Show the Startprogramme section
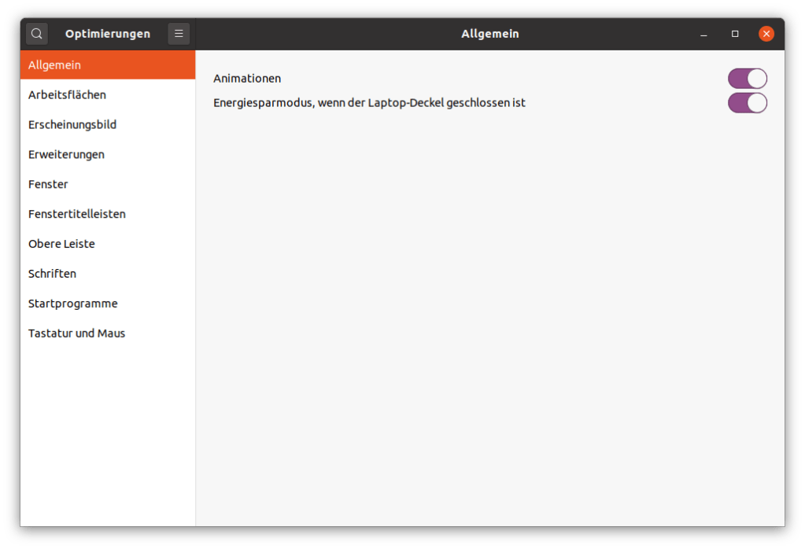 pos(108,304)
